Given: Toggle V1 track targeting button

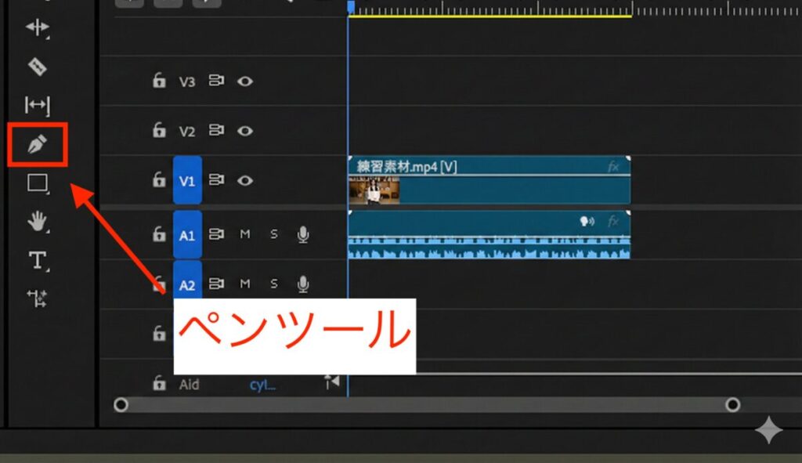Looking at the screenshot, I should (187, 181).
